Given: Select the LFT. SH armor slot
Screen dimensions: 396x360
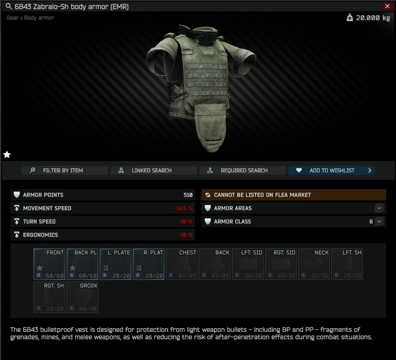Looking at the screenshot, I should pyautogui.click(x=347, y=264).
